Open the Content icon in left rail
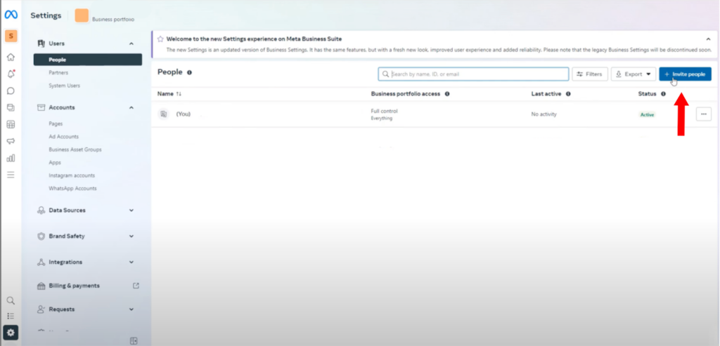Image resolution: width=720 pixels, height=346 pixels. (x=11, y=107)
